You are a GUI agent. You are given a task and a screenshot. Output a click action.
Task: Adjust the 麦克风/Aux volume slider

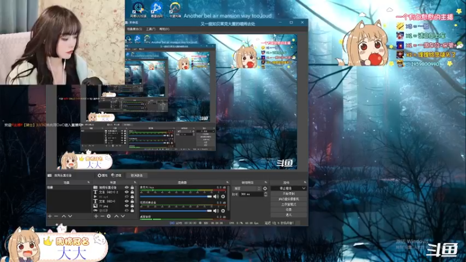[x=176, y=196]
